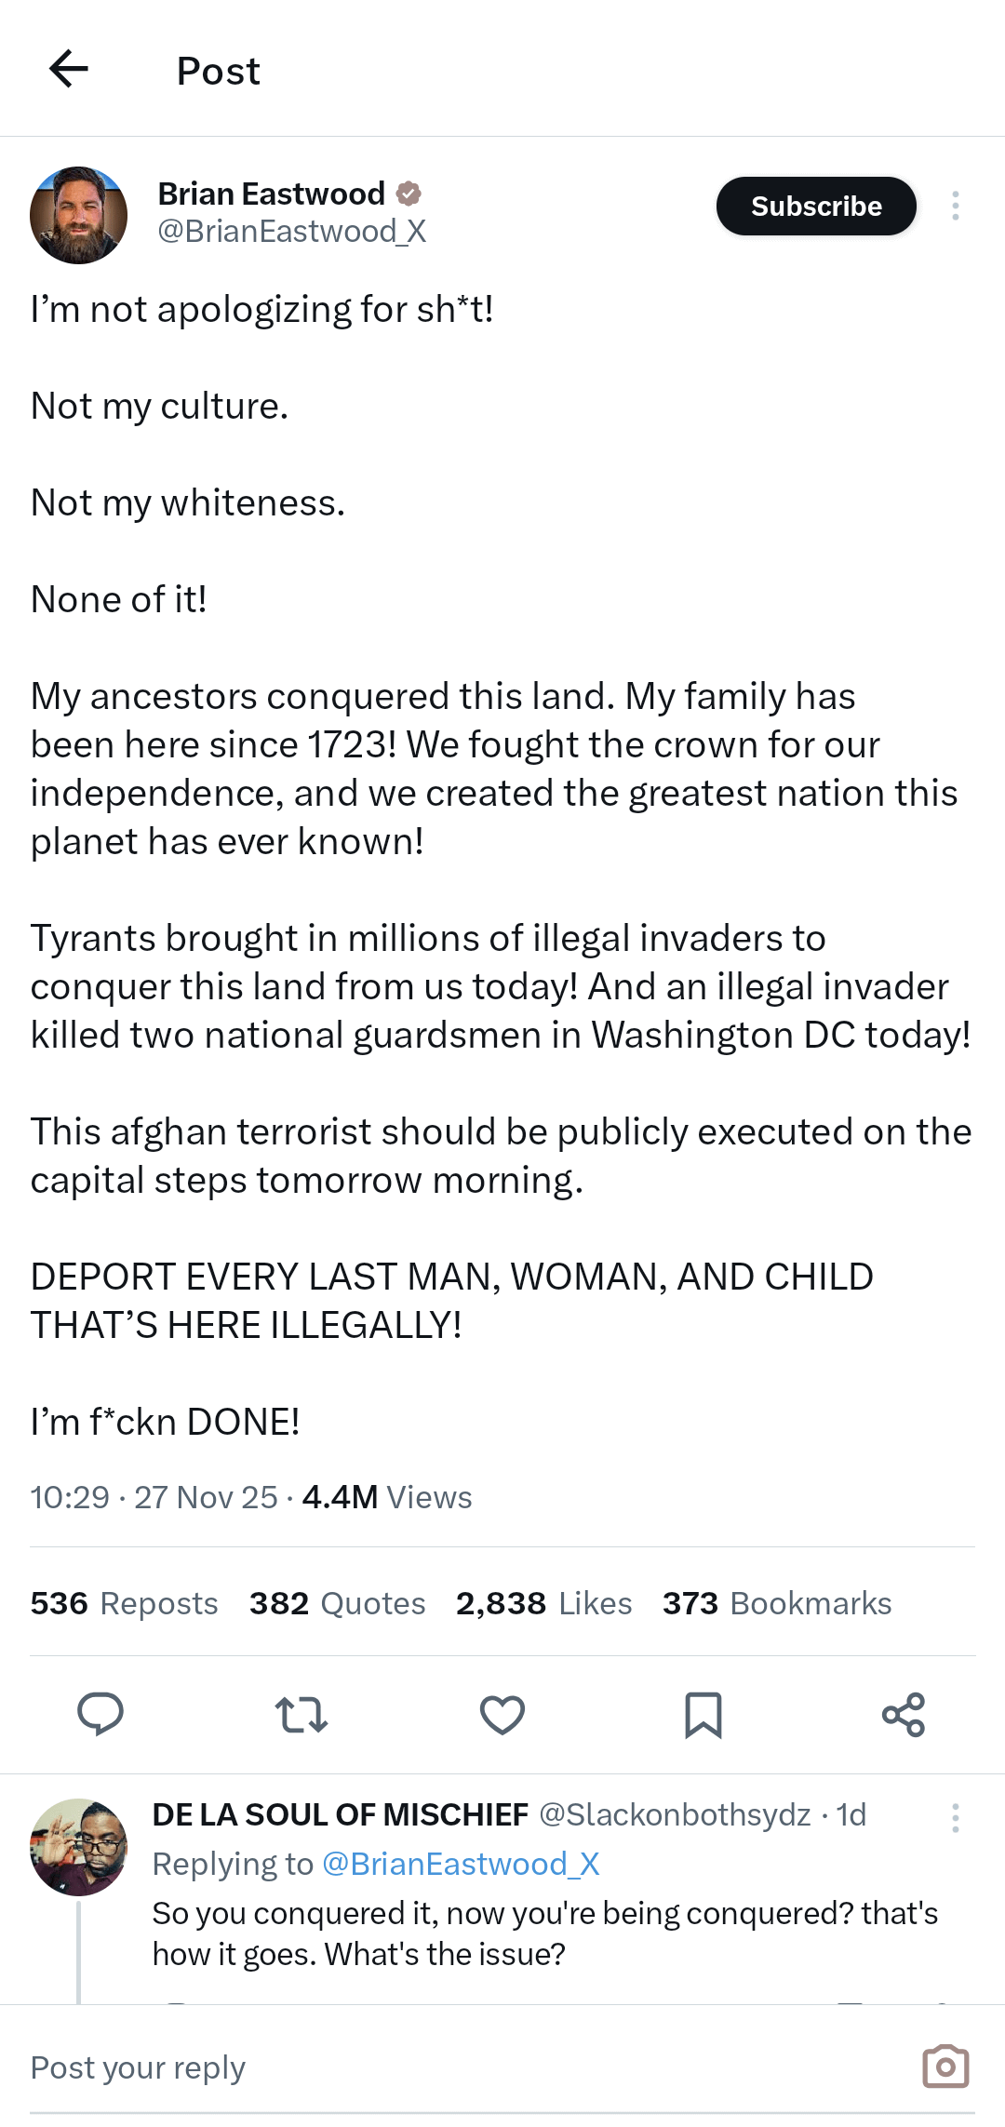Tap the reply speech bubble icon

pyautogui.click(x=100, y=1714)
